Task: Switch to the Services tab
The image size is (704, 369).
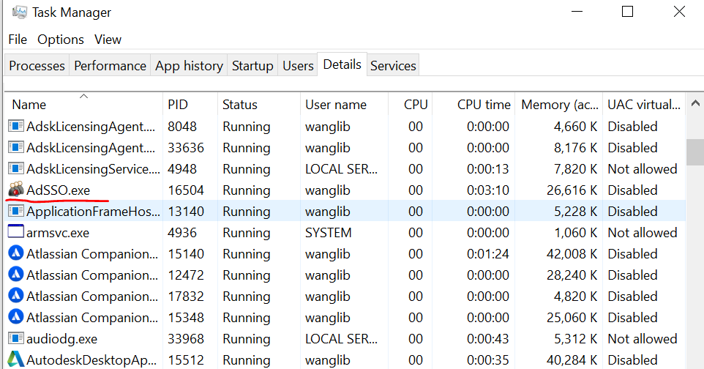Action: pyautogui.click(x=393, y=66)
